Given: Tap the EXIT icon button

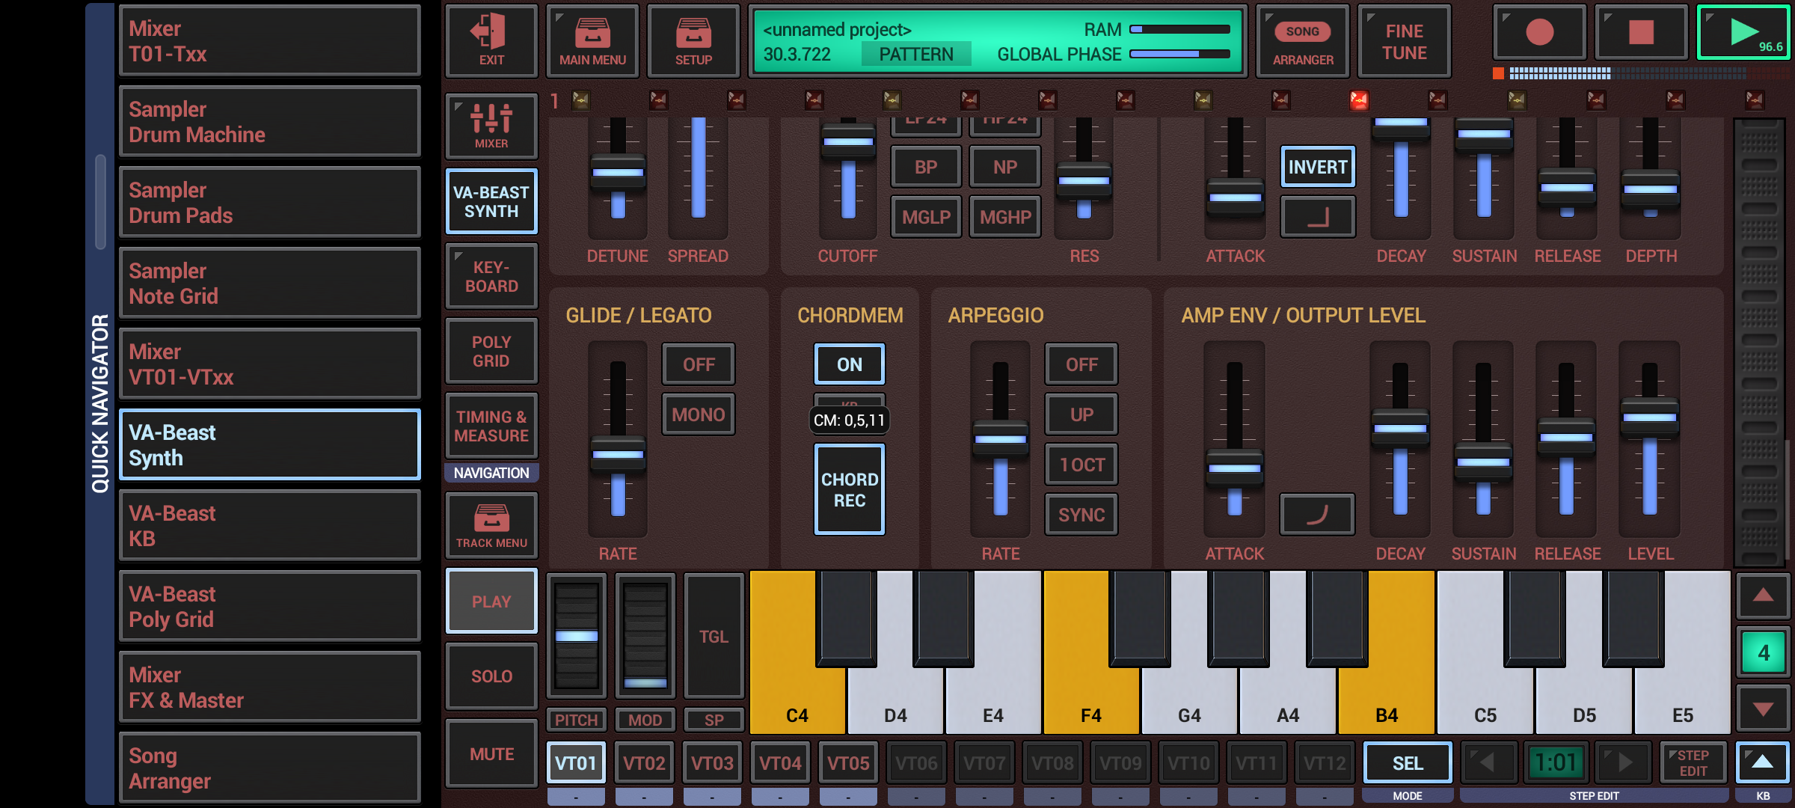Looking at the screenshot, I should coord(491,41).
